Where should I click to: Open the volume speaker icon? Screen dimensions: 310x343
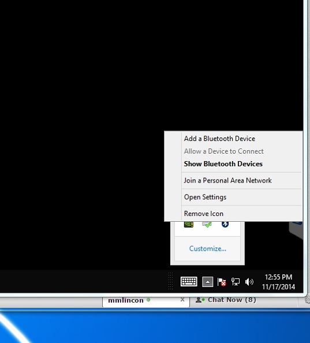(x=249, y=282)
